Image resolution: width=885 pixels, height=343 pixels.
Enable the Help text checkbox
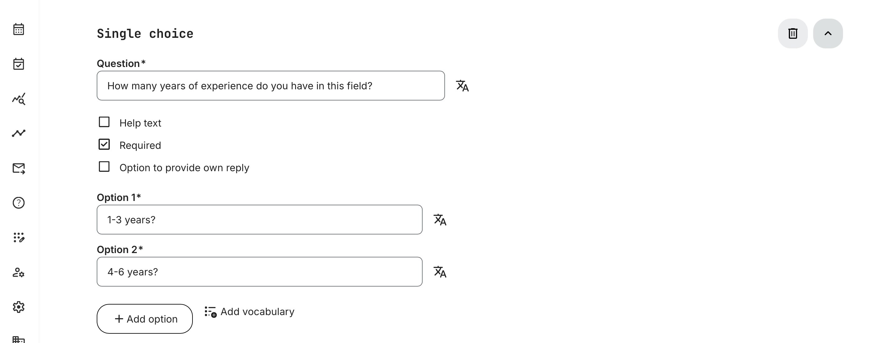[x=104, y=122]
